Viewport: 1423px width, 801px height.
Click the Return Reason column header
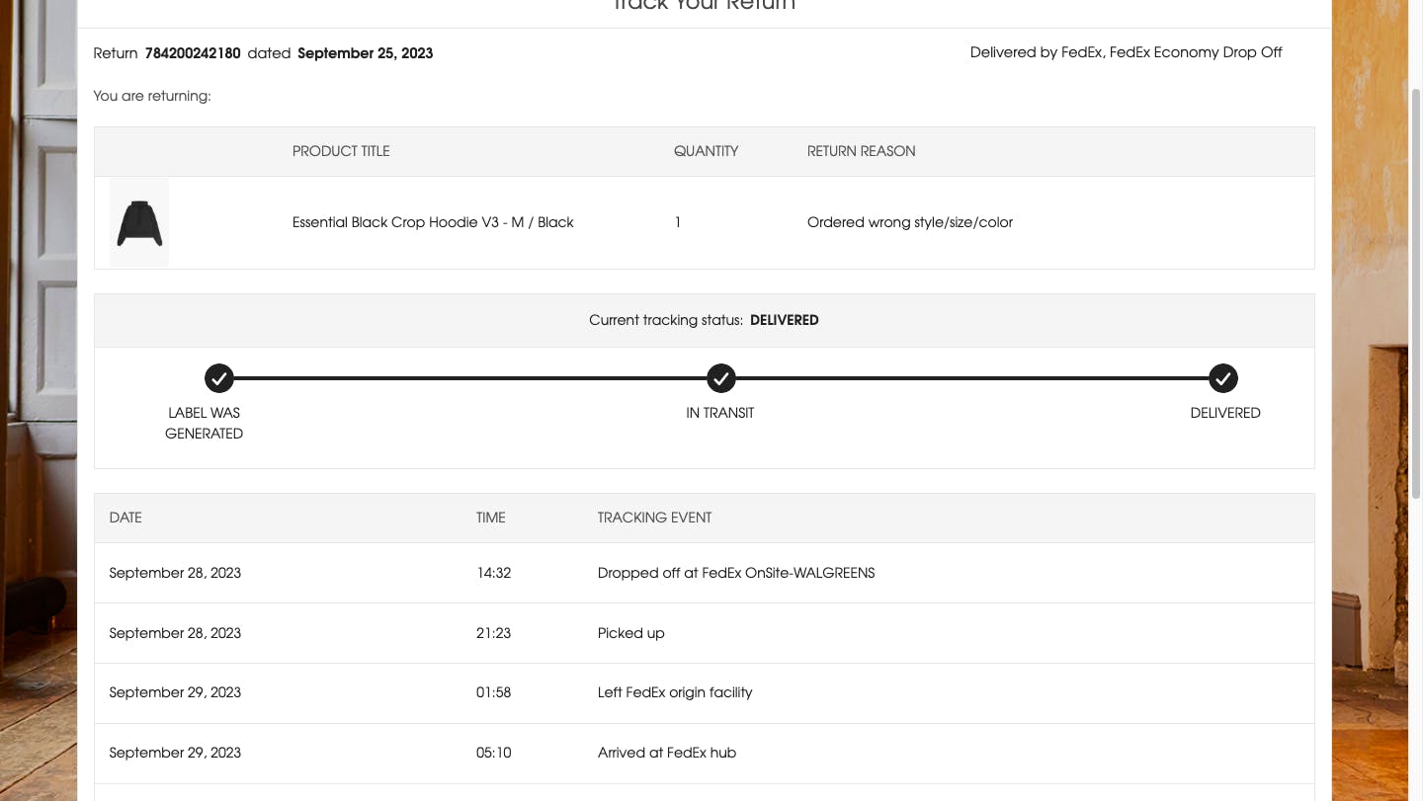point(861,151)
